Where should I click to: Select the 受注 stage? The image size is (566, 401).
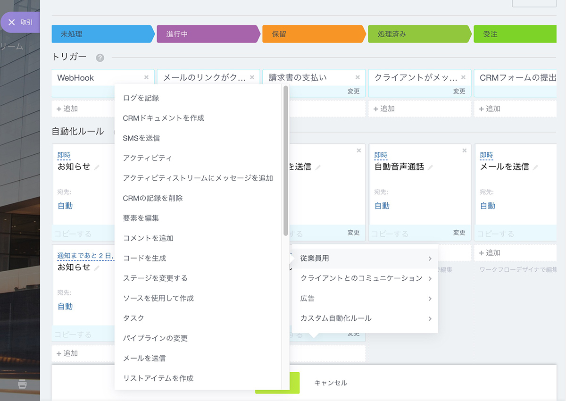coord(515,34)
